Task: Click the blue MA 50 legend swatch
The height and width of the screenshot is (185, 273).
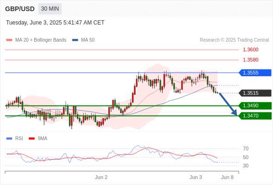Action: pyautogui.click(x=75, y=40)
